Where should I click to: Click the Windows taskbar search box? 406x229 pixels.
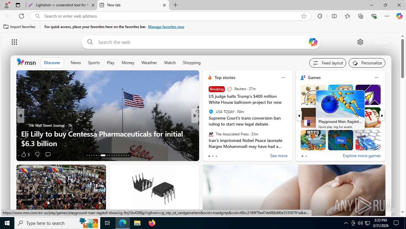tap(57, 223)
